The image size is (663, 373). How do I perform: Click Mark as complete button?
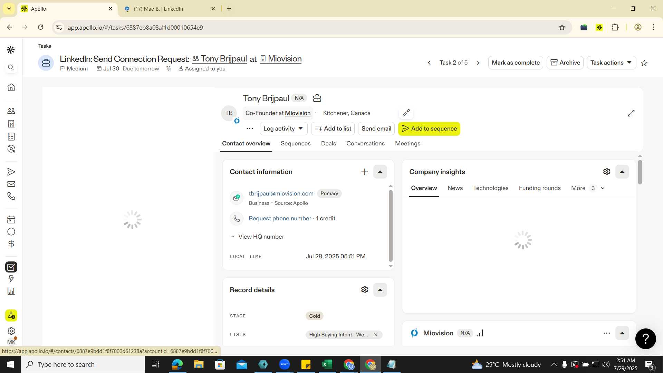(516, 63)
